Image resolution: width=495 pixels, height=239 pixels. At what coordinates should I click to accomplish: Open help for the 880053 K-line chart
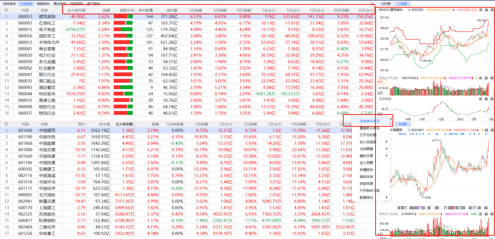[x=486, y=10]
